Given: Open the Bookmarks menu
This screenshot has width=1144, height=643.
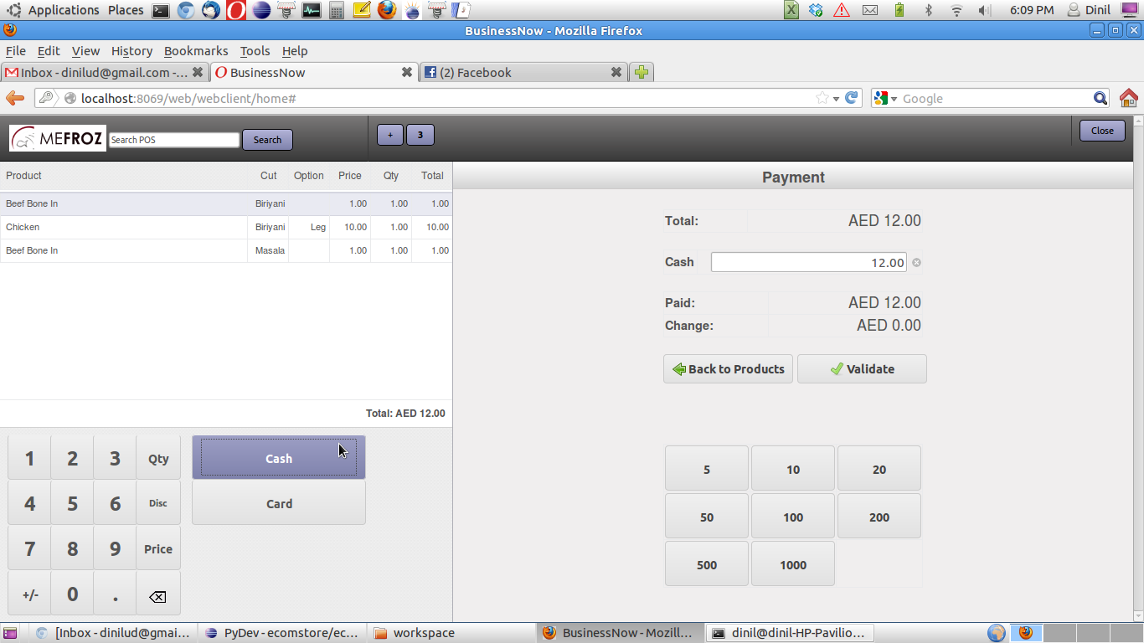Looking at the screenshot, I should coord(196,51).
